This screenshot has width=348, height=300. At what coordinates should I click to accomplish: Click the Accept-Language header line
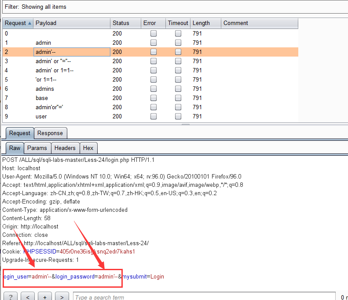110,193
